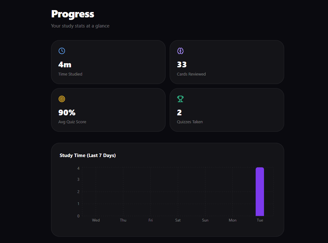Click the Time Studied card label
The width and height of the screenshot is (328, 243).
70,74
